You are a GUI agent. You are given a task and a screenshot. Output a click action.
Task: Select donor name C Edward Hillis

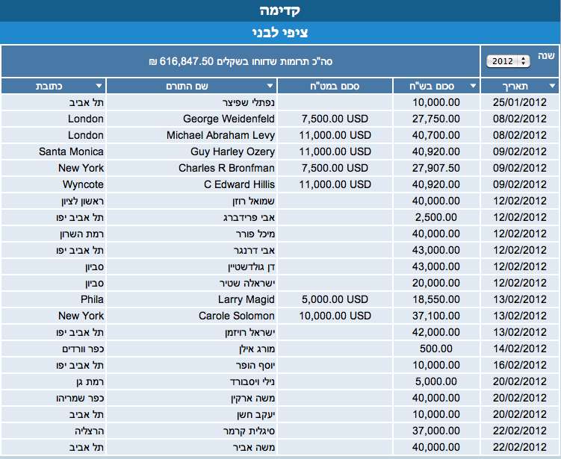239,184
